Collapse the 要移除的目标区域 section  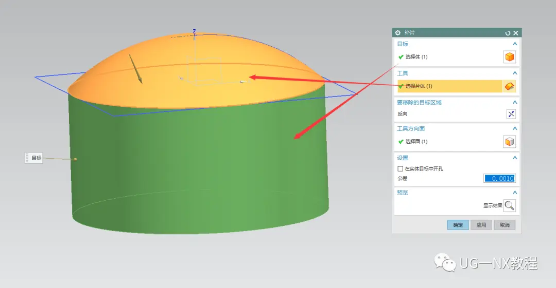point(515,102)
